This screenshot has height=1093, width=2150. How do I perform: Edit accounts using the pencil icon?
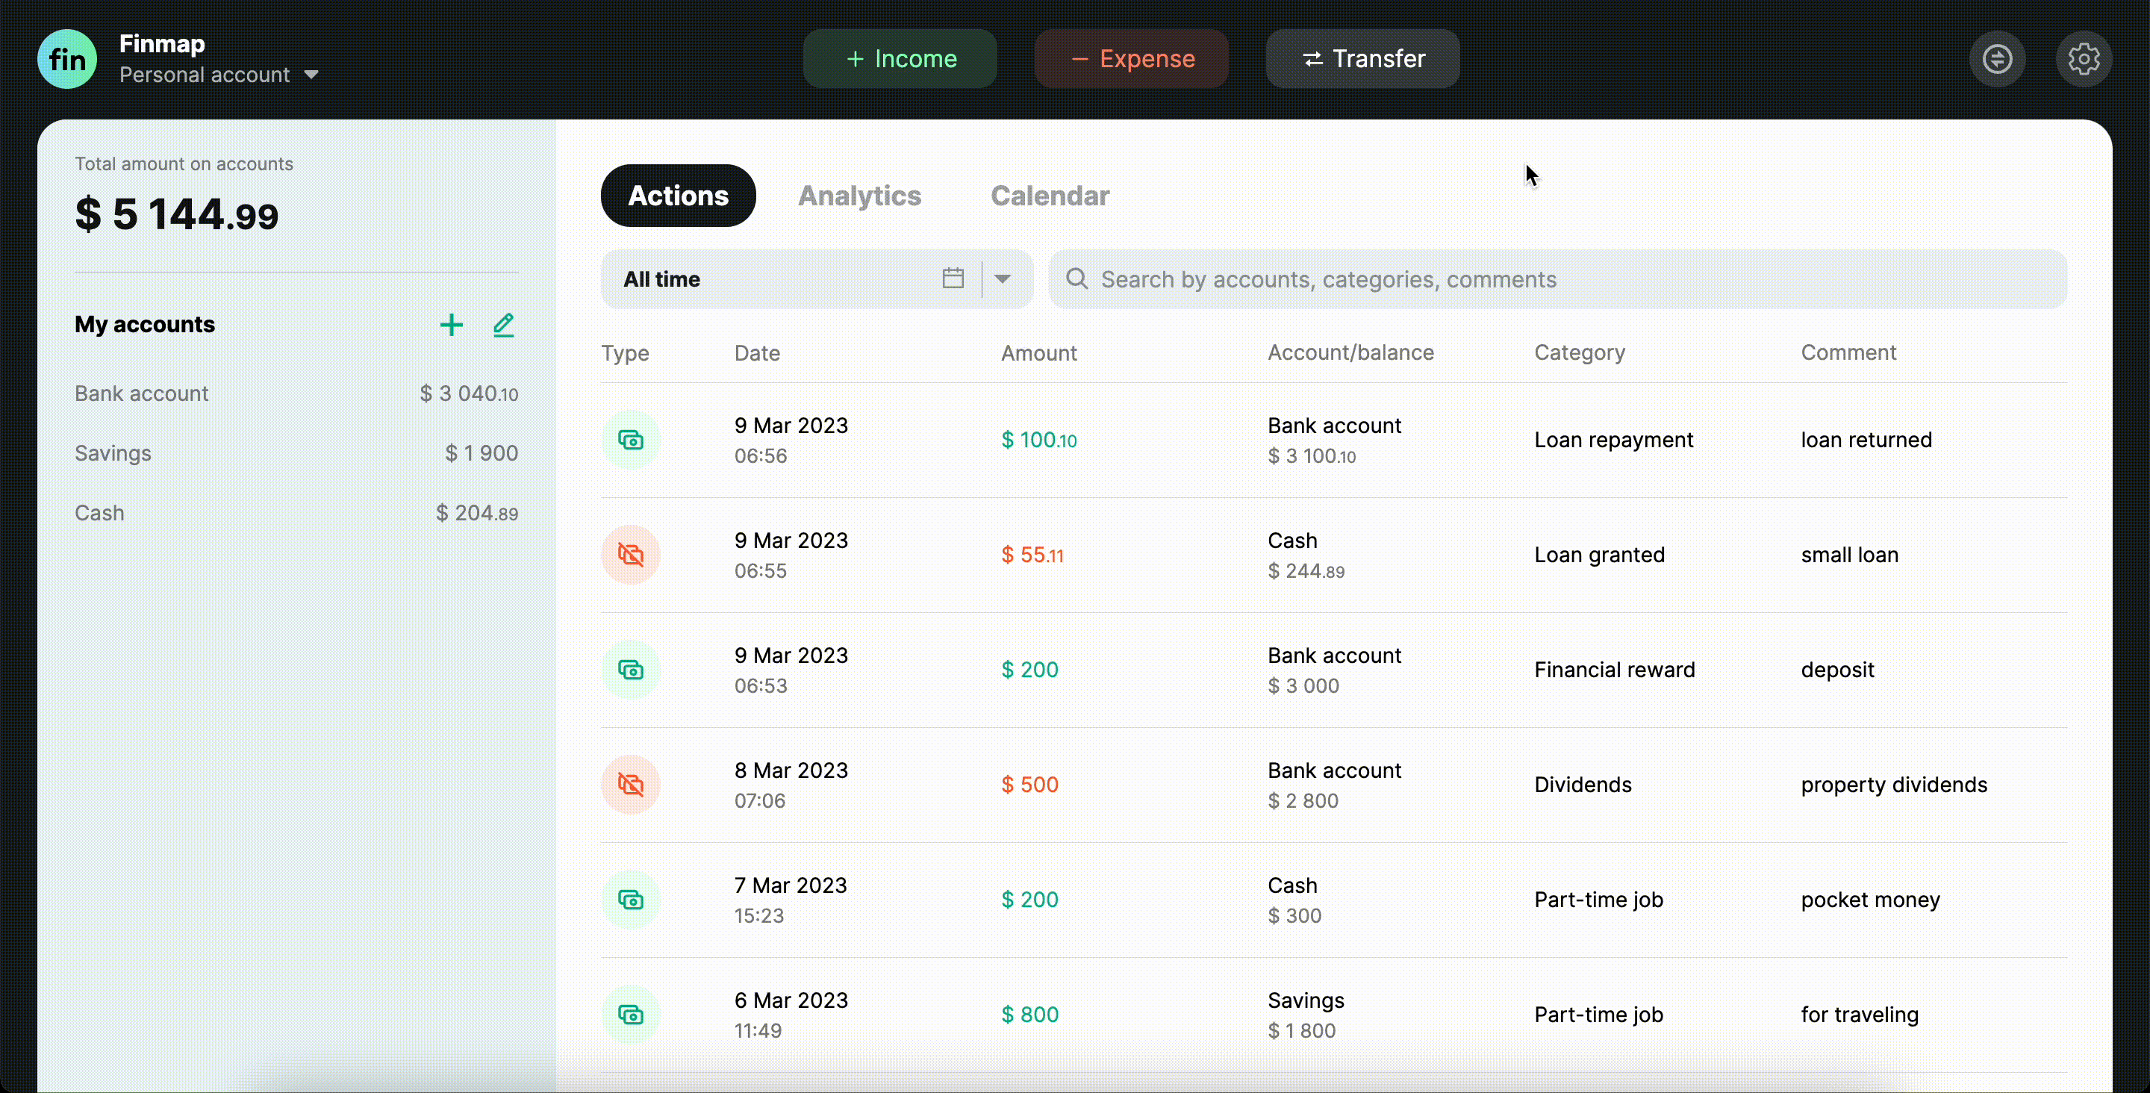(503, 325)
